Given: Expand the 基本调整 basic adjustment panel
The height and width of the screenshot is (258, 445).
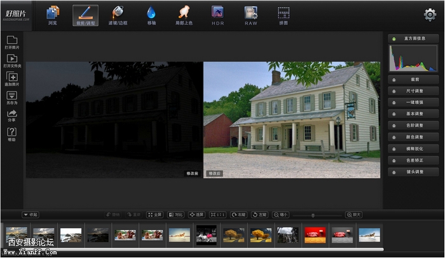Looking at the screenshot, I should [413, 114].
